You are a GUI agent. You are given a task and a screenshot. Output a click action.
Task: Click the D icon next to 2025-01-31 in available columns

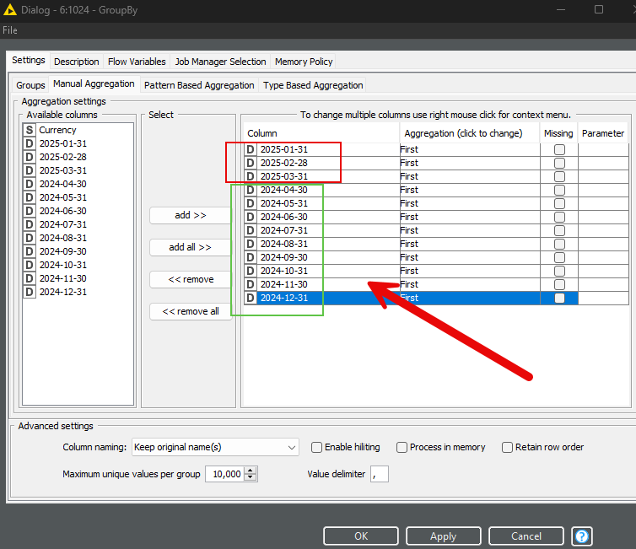pyautogui.click(x=30, y=143)
